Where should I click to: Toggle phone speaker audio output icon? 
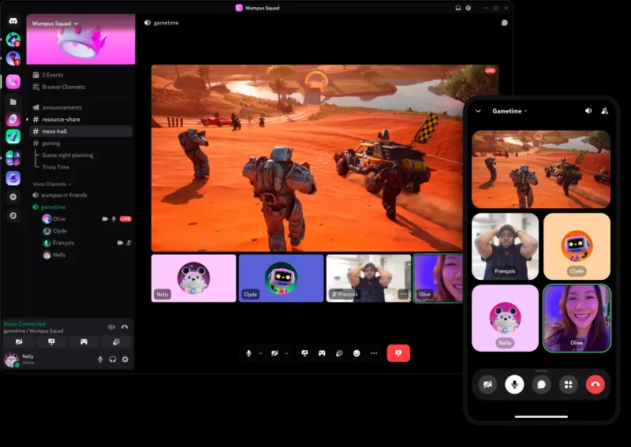(588, 110)
